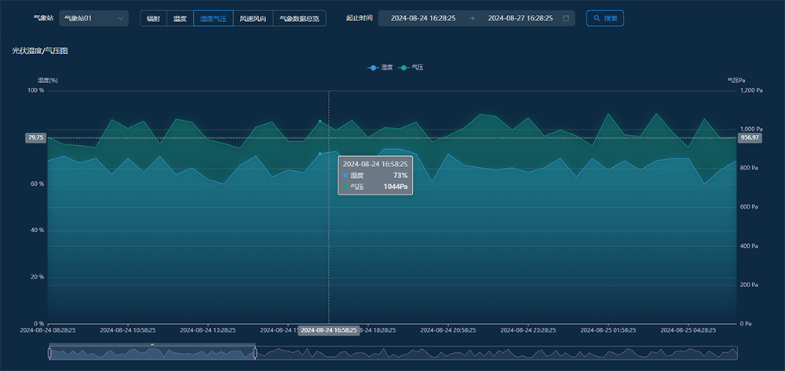Screen dimensions: 785x371
Task: Click the highlighted 湿度 data point at 73%
Action: [x=319, y=154]
